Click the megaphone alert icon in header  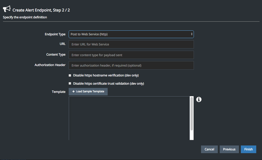pos(7,9)
